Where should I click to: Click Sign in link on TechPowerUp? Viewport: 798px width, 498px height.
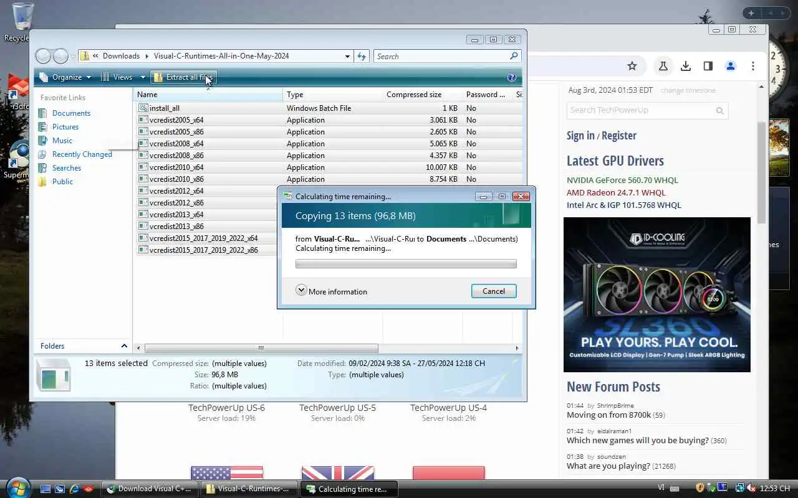(x=580, y=136)
